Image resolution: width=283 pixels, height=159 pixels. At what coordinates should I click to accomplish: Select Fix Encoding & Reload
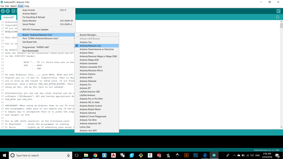pyautogui.click(x=46, y=17)
